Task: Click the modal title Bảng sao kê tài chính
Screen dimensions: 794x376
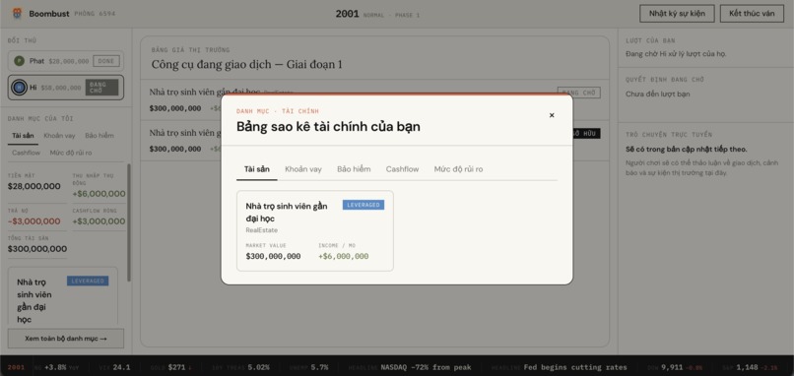Action: click(328, 127)
